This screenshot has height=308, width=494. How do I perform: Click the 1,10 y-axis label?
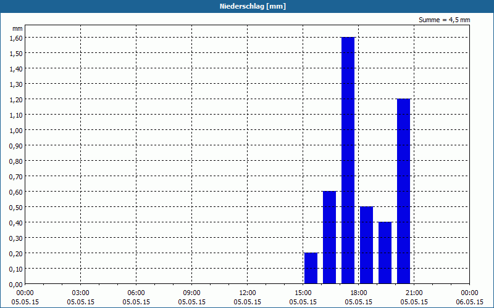coord(16,115)
